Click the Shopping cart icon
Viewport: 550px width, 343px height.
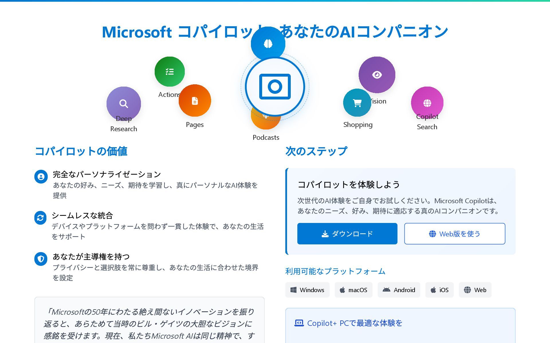(357, 103)
